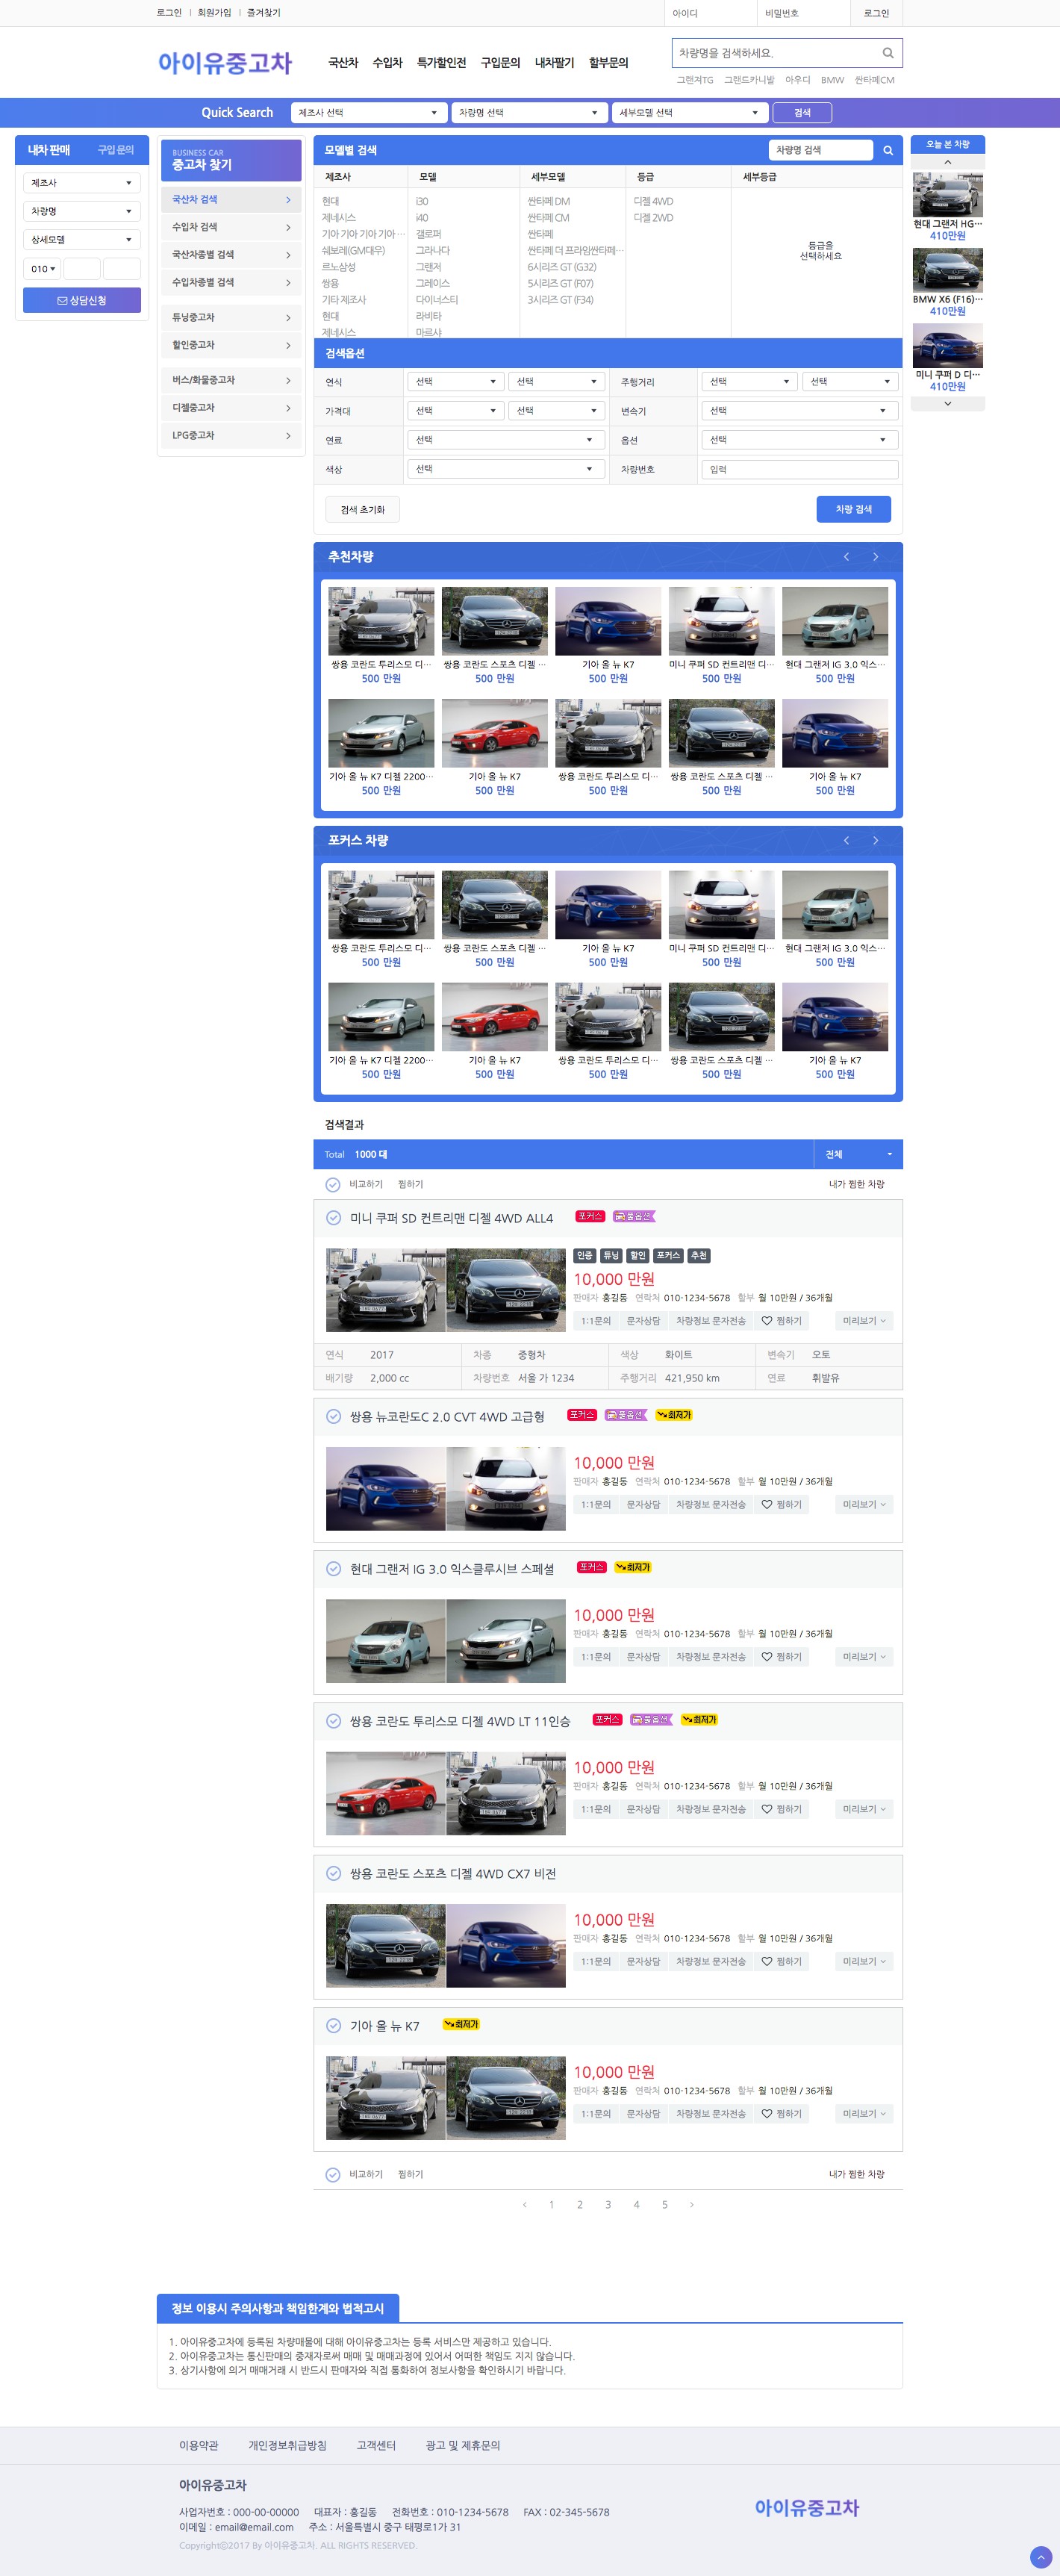Click 아이유중고차 logo in footer
Screen dimensions: 1060x2576
click(x=807, y=2508)
